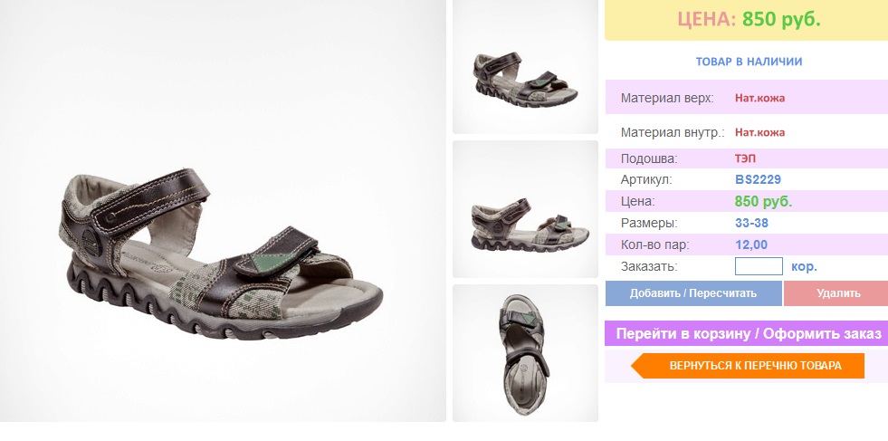Click the sizes value 33-38

[x=751, y=223]
